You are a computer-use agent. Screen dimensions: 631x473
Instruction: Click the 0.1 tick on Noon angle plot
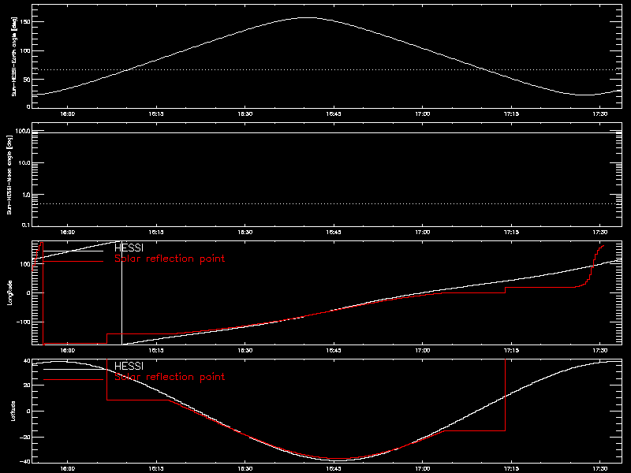pyautogui.click(x=25, y=225)
